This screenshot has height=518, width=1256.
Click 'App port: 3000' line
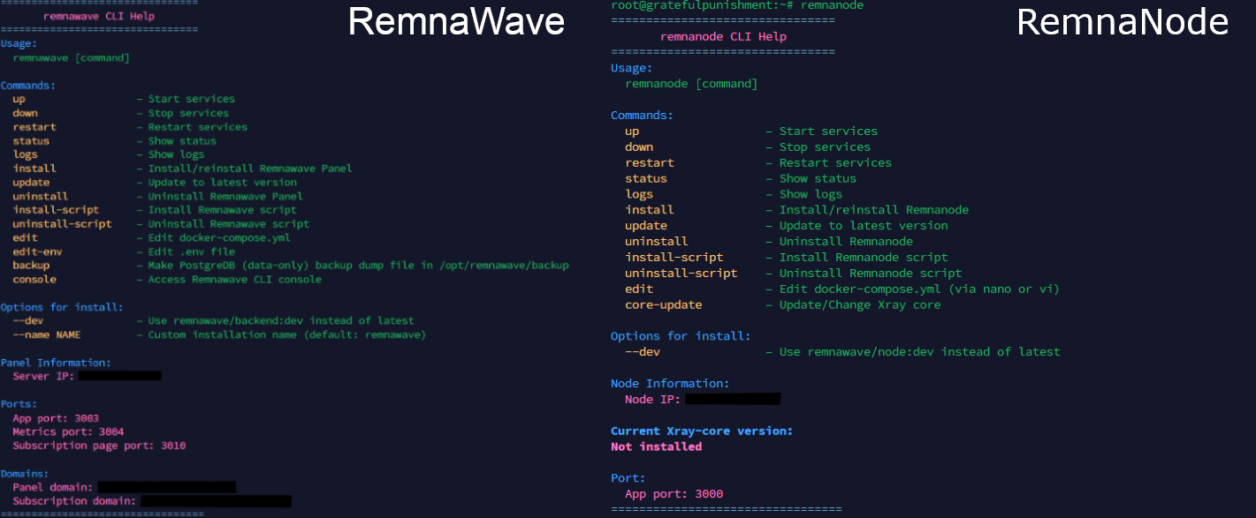click(x=674, y=494)
